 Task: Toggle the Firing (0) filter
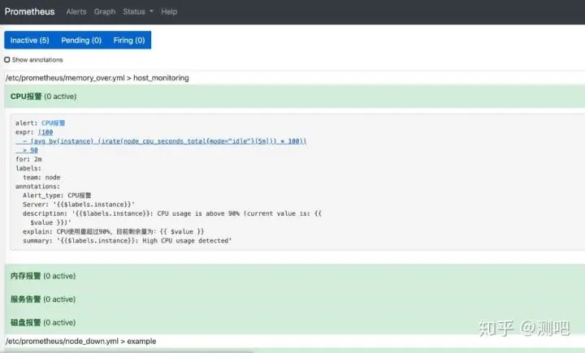129,41
